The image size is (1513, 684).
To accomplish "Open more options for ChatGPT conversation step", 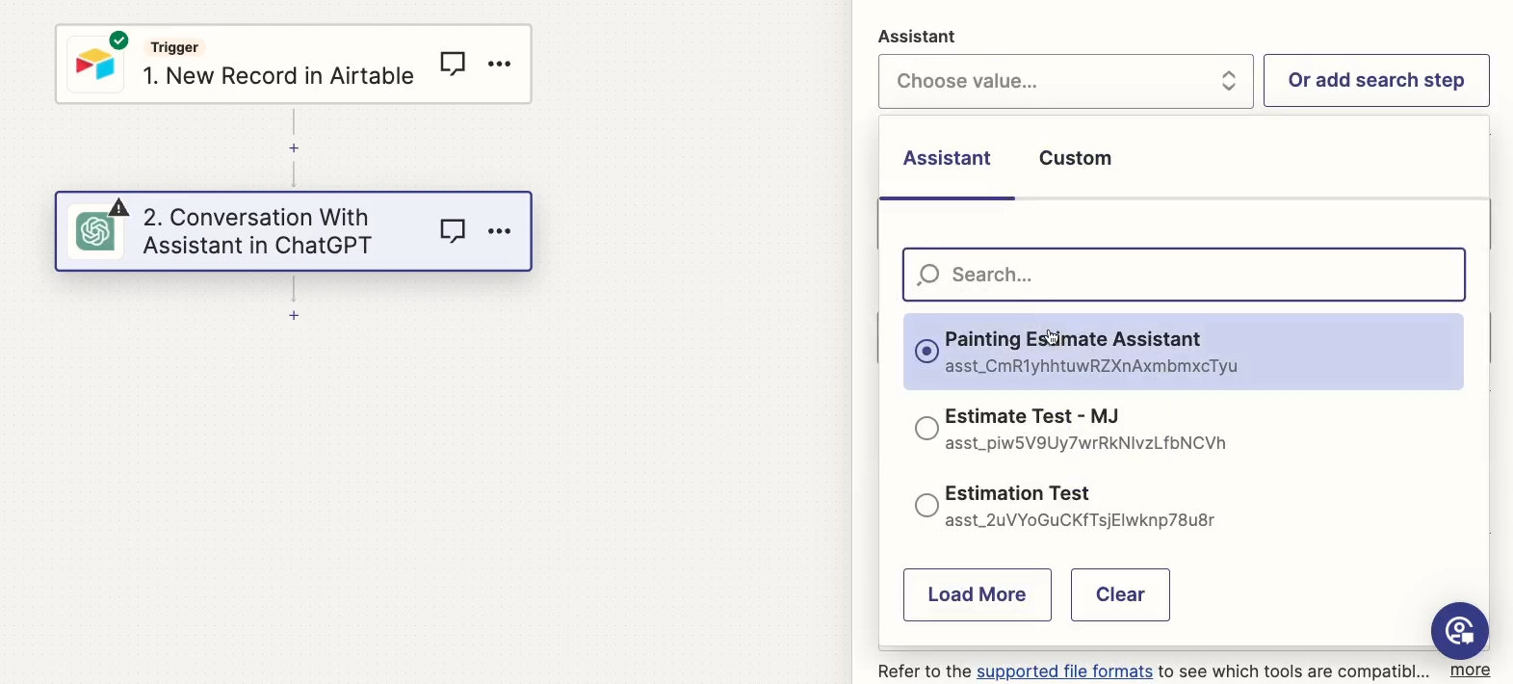I will [x=499, y=231].
